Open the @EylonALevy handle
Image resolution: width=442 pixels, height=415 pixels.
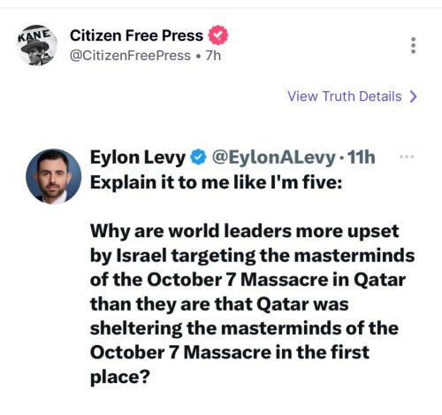pos(274,158)
